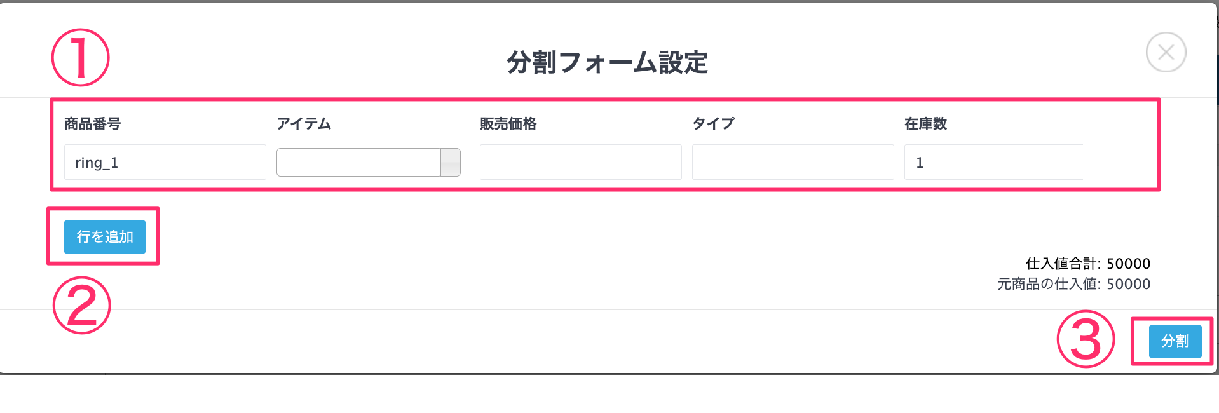
Task: Click the 元商品の仕入値: 50000 text
Action: pyautogui.click(x=1074, y=284)
